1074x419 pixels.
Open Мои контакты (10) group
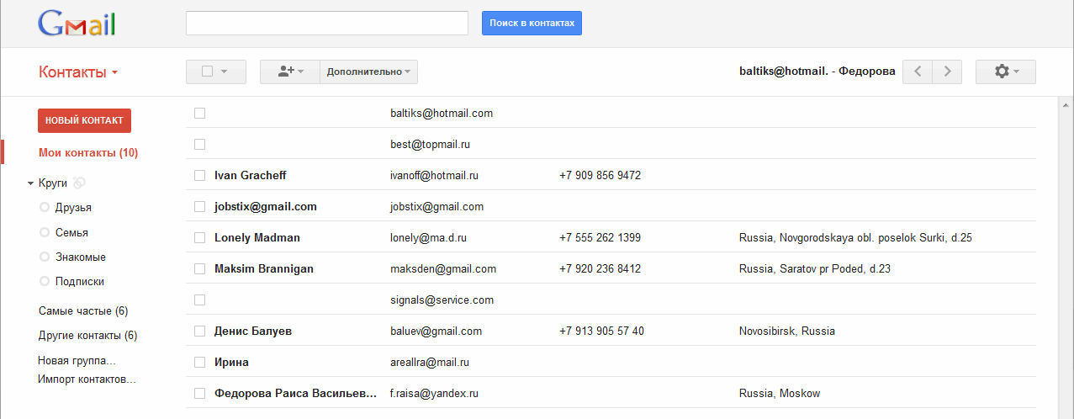pyautogui.click(x=88, y=153)
